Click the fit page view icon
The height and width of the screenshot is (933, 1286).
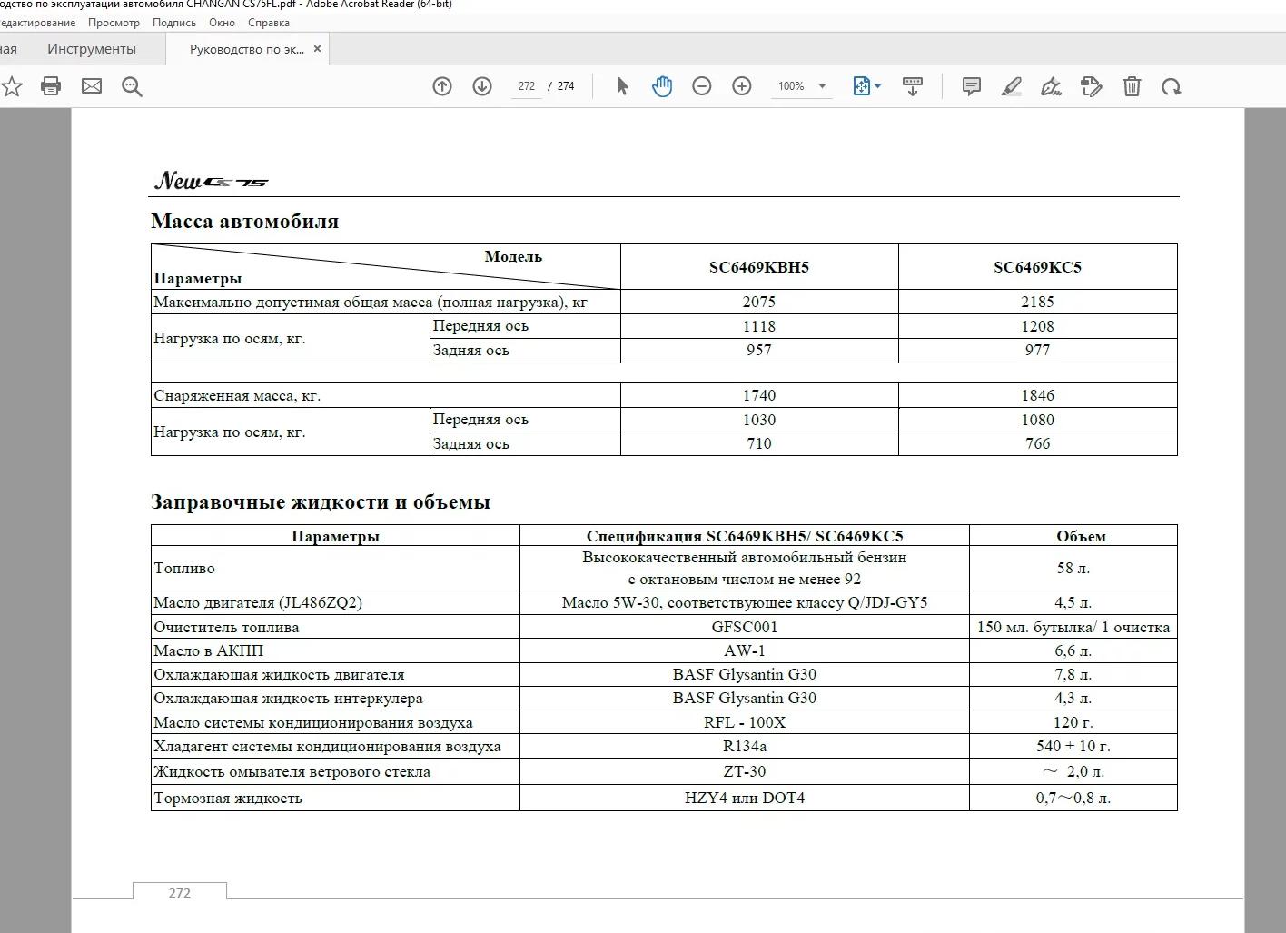pyautogui.click(x=861, y=86)
